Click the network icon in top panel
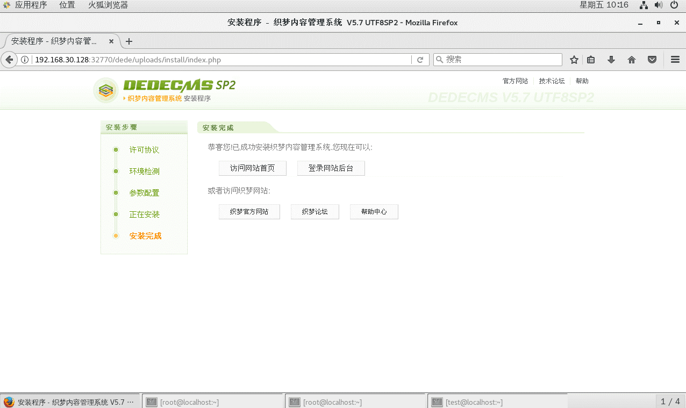 pos(644,5)
